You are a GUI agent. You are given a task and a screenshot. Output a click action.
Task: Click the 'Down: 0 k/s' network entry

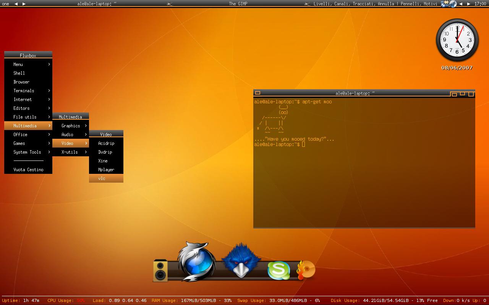click(x=456, y=300)
